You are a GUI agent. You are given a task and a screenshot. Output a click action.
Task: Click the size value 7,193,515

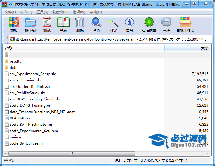tap(200, 74)
